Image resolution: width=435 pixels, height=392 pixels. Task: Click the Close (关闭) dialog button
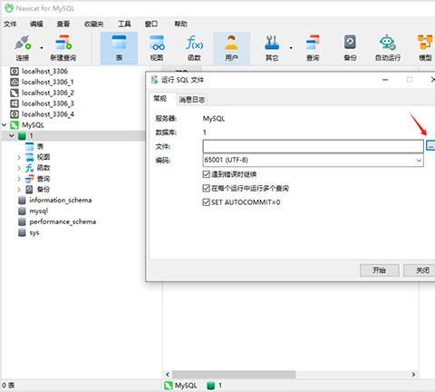point(420,270)
